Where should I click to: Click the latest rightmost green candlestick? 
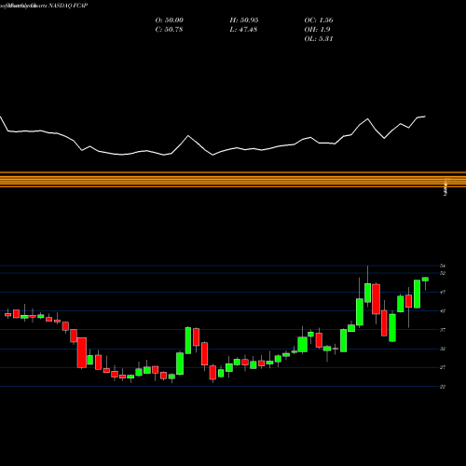click(425, 280)
